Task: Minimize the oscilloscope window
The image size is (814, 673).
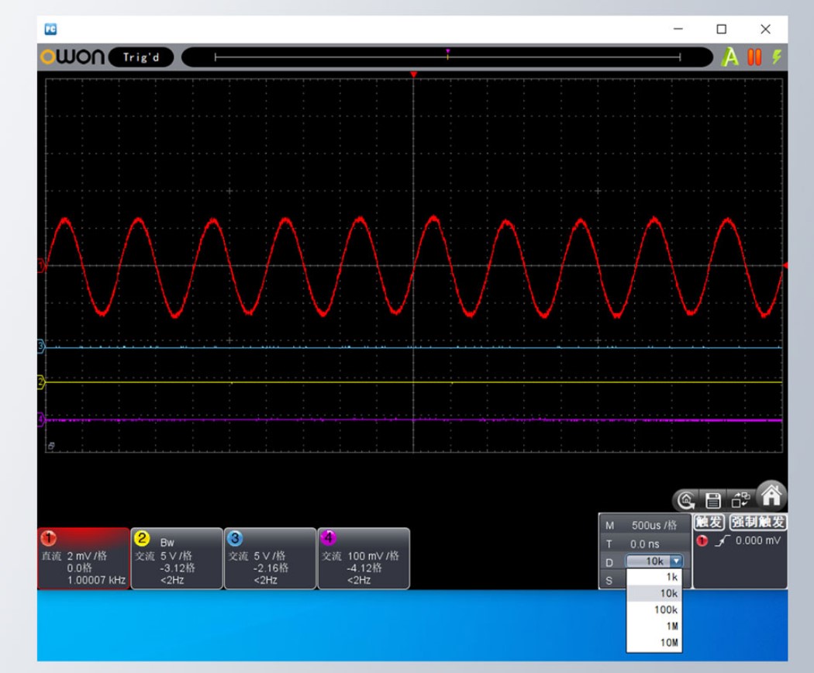Action: click(x=678, y=29)
